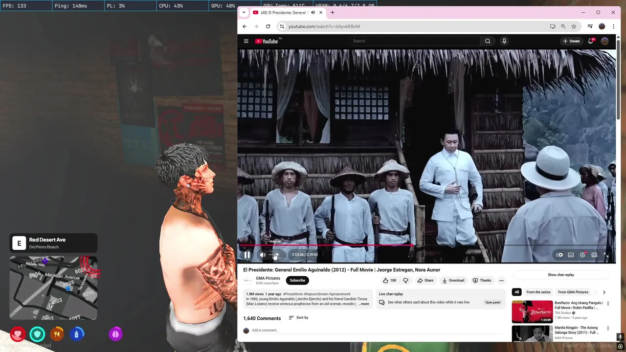Switch to theater mode
Image resolution: width=626 pixels, height=352 pixels.
(594, 255)
